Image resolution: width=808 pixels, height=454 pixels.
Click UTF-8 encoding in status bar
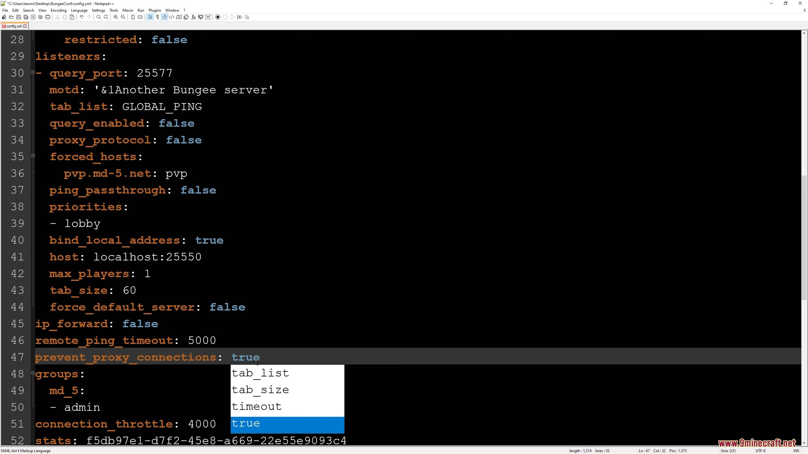pos(760,451)
